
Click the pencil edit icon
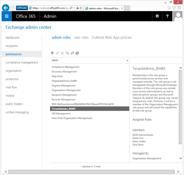57,53
